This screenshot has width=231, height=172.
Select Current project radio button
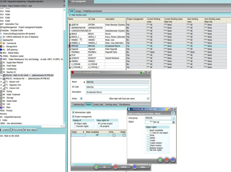coord(99,124)
